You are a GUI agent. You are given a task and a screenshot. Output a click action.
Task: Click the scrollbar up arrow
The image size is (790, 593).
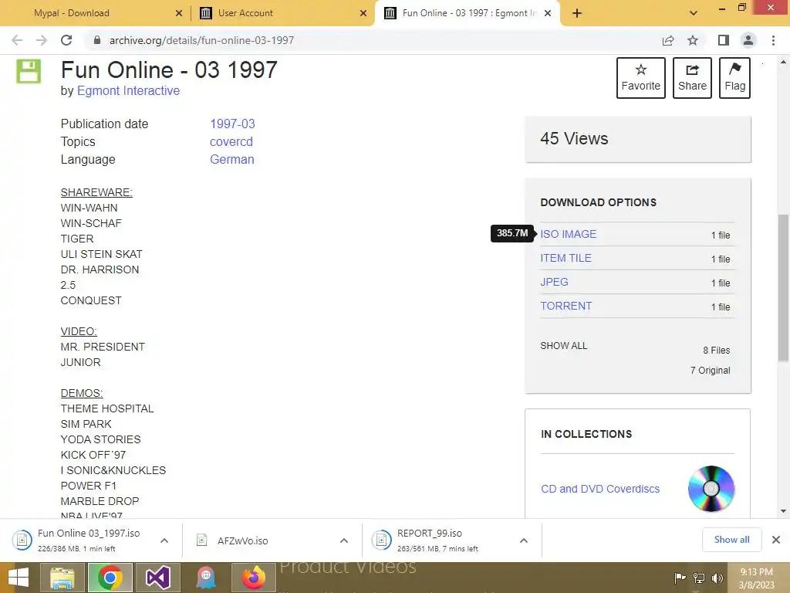point(783,62)
